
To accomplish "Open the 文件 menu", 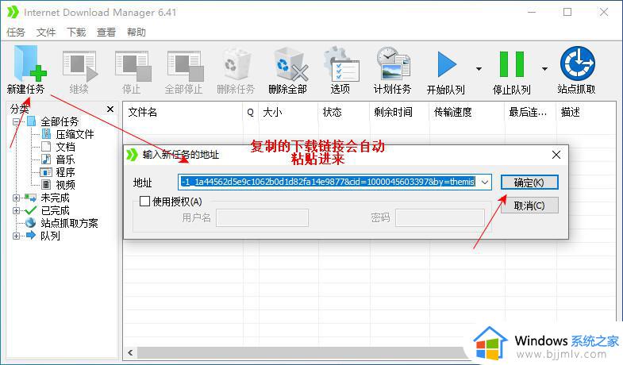I will click(46, 33).
